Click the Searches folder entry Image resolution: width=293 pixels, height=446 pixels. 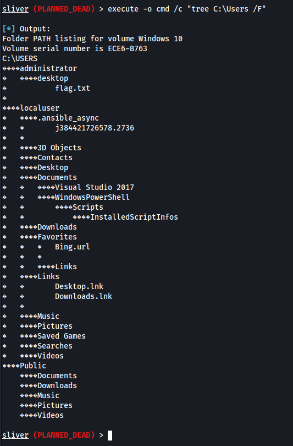click(x=55, y=346)
